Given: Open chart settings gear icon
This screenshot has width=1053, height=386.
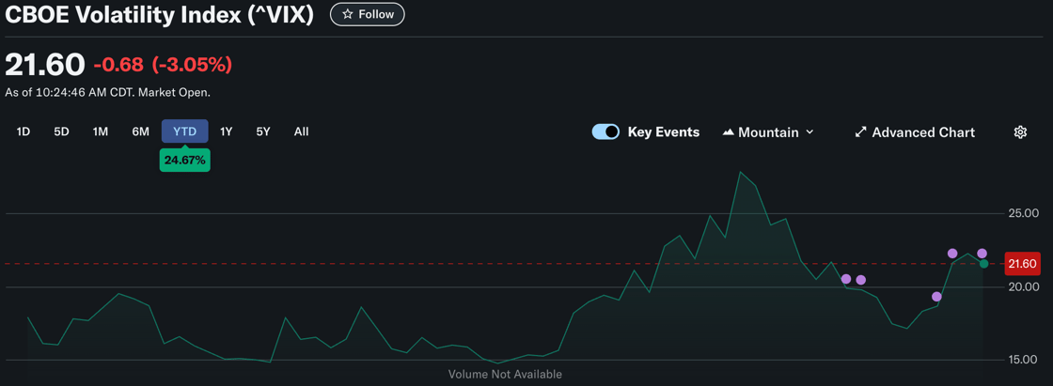Looking at the screenshot, I should [1020, 132].
